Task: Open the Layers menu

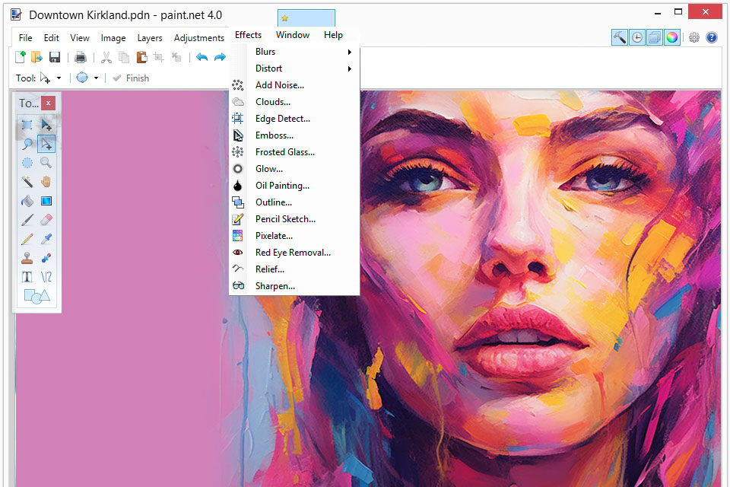Action: click(150, 38)
